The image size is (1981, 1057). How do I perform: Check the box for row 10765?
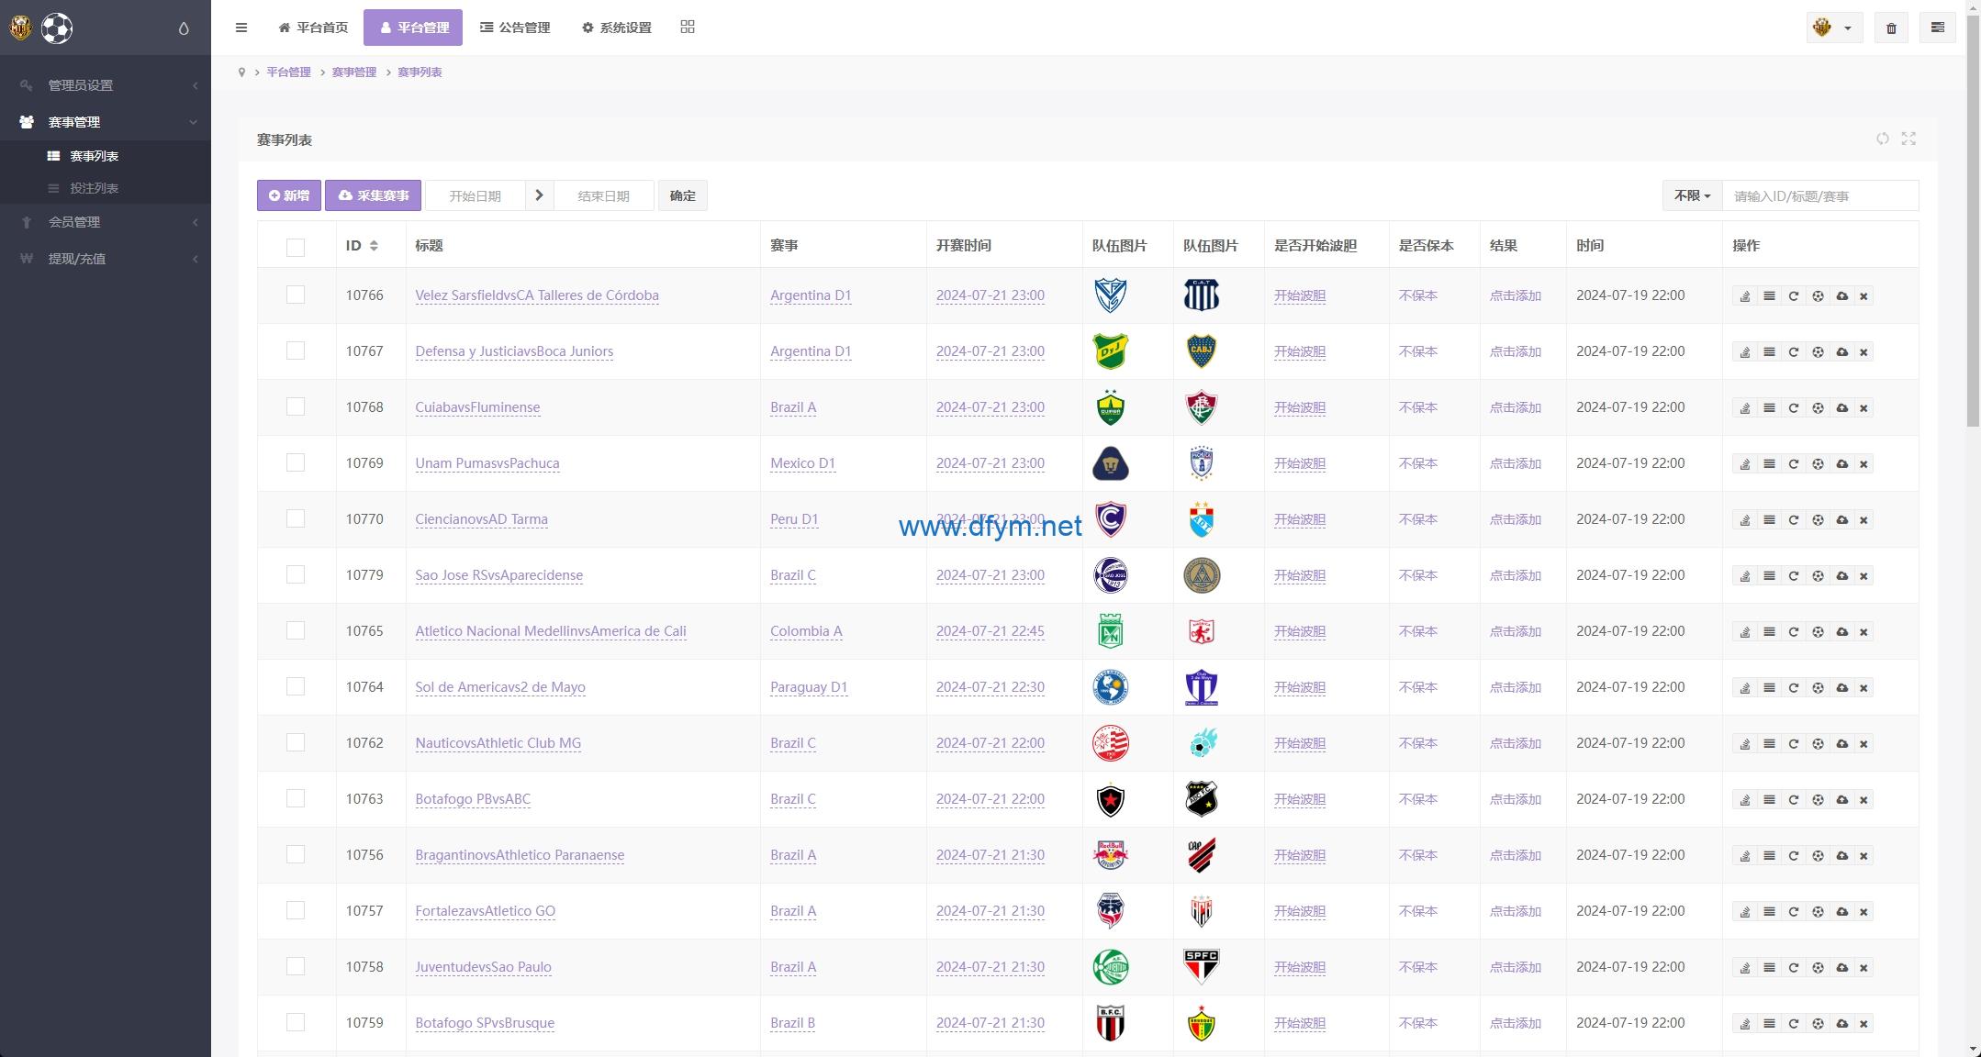click(296, 630)
